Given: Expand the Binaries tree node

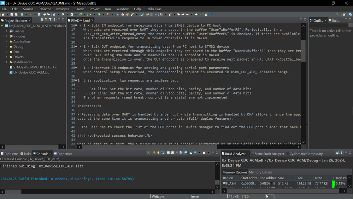Looking at the screenshot, I should [x=6, y=31].
